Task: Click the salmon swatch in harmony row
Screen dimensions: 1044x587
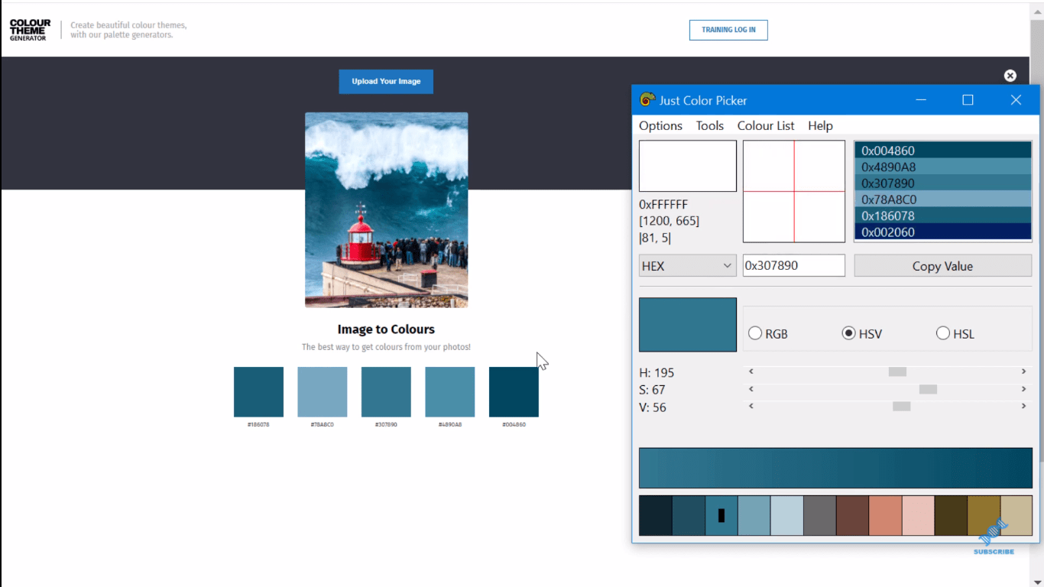Action: click(x=885, y=515)
